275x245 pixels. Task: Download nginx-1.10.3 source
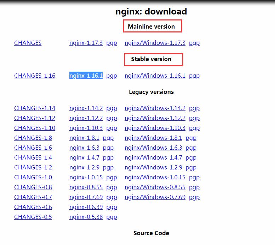(86, 128)
